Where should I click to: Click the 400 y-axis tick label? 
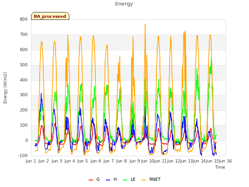tap(24, 80)
